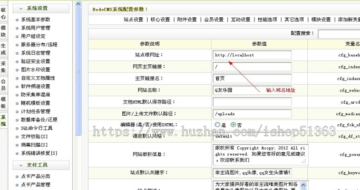Collapse the 系统设置 section arrow
Image resolution: width=360 pixels, height=190 pixels.
[x=21, y=9]
